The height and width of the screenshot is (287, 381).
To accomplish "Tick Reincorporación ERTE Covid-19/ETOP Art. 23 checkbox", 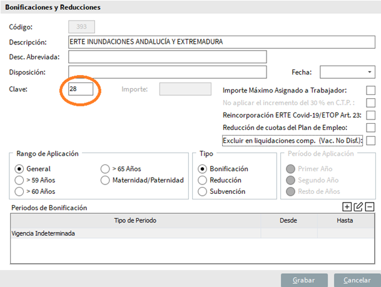I will click(370, 115).
